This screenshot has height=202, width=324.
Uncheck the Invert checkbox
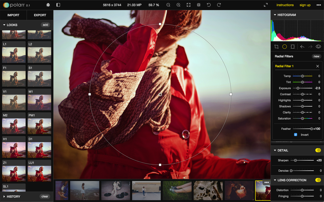(296, 135)
